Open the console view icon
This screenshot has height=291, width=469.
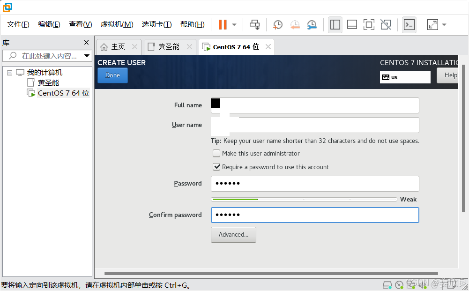click(x=409, y=24)
